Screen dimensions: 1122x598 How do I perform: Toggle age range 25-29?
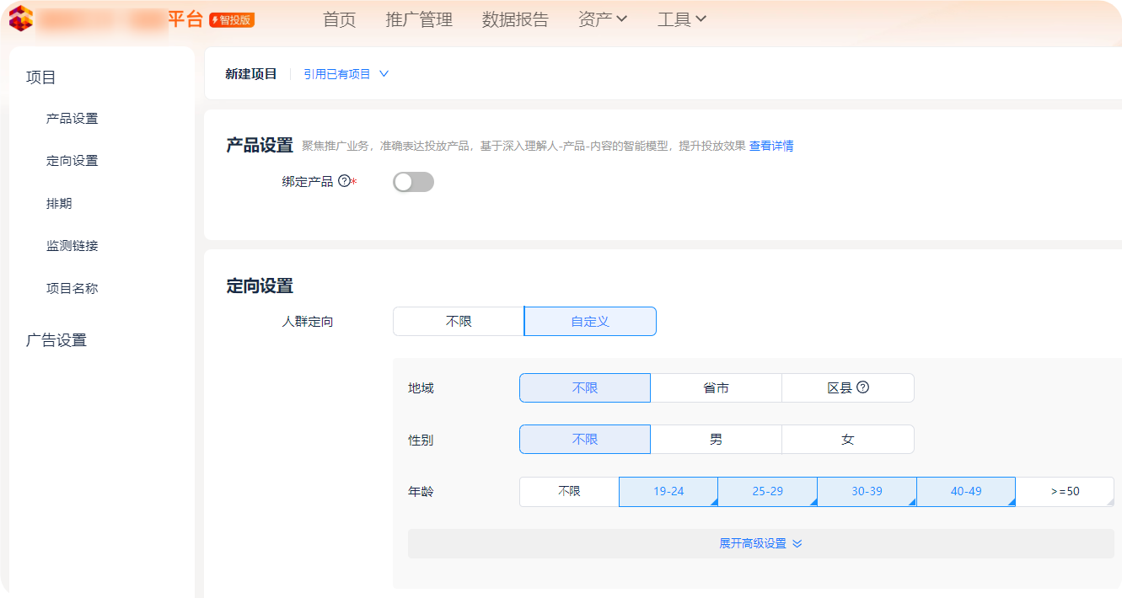pyautogui.click(x=768, y=492)
